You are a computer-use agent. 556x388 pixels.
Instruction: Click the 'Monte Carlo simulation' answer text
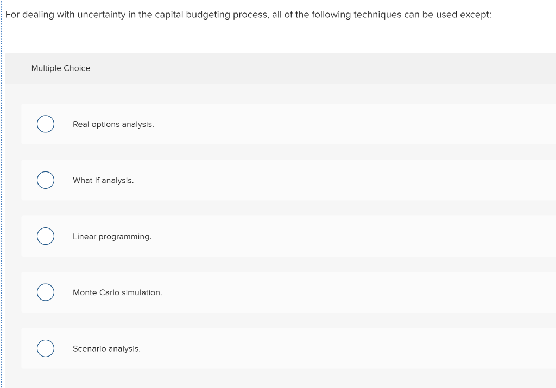[117, 292]
